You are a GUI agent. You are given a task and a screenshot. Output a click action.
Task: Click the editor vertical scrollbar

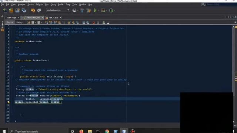coord(234,74)
